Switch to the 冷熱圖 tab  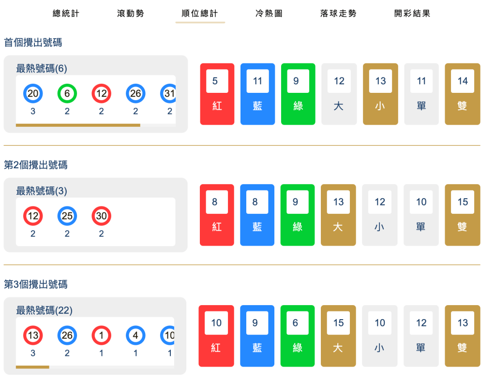point(269,14)
